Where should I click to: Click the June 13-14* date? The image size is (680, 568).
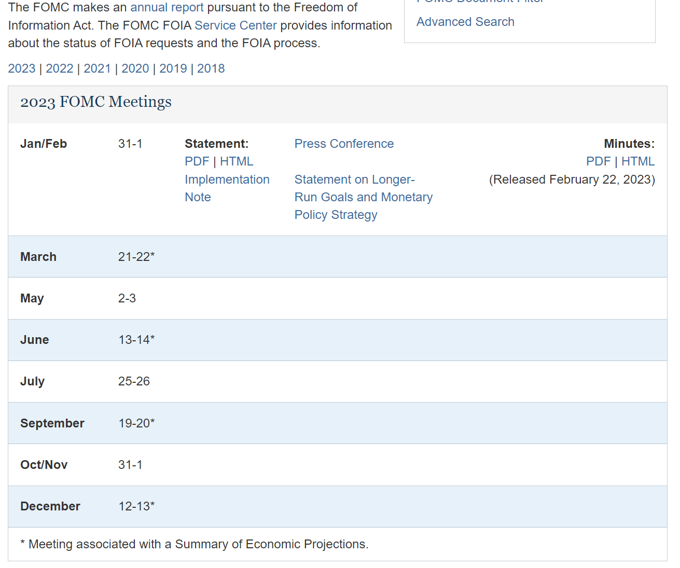pos(136,340)
